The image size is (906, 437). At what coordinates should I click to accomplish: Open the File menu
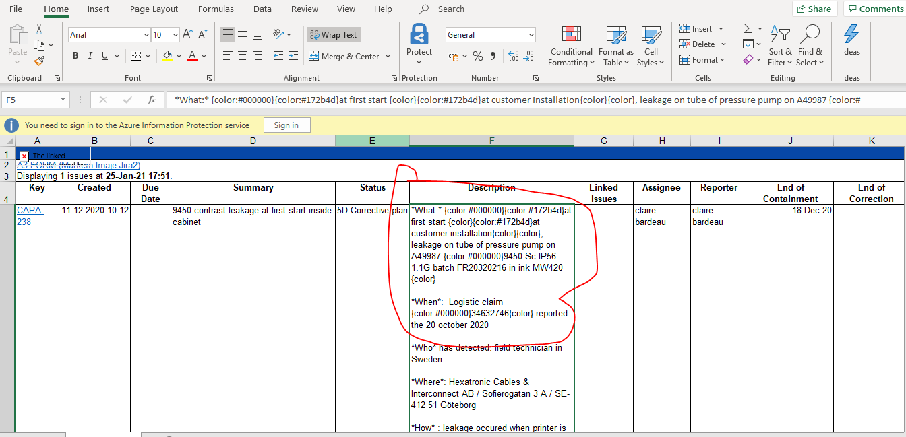(16, 9)
